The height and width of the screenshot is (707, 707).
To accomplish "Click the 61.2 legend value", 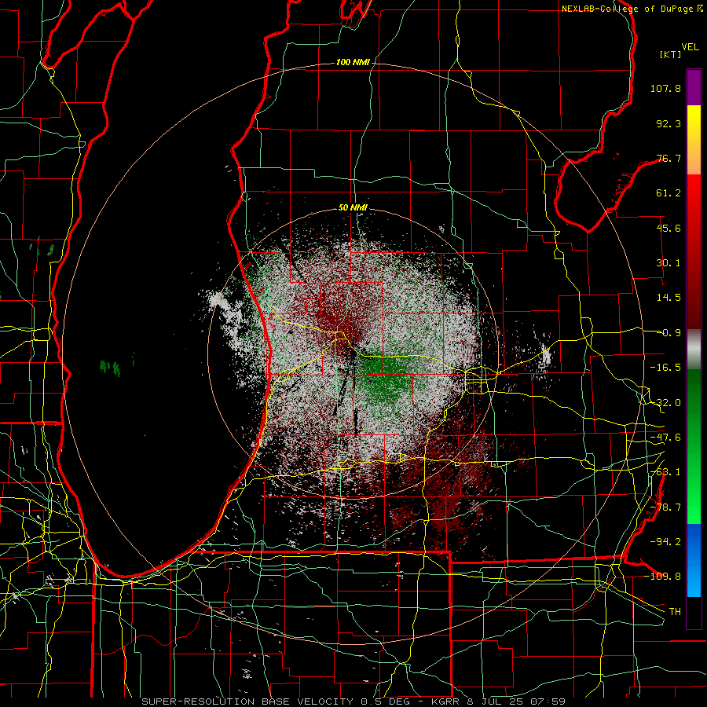I will click(669, 193).
